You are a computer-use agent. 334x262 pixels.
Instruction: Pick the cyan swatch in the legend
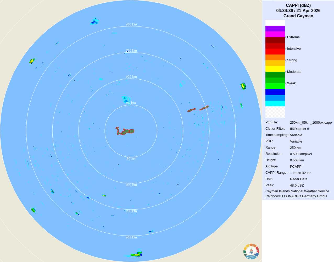coord(275,103)
